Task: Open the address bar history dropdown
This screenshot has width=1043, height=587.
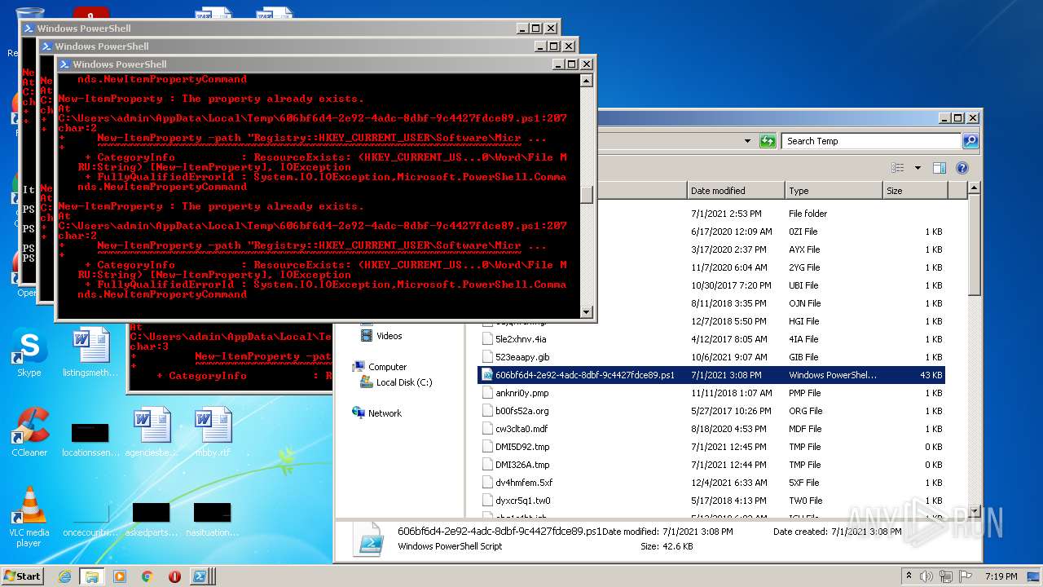Action: [x=747, y=141]
